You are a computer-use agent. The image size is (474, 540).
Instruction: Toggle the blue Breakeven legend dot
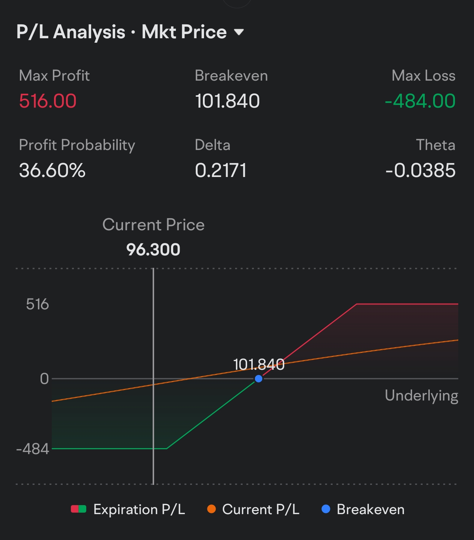326,509
